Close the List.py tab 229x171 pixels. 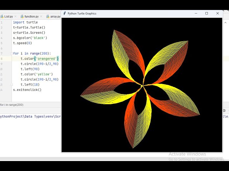click(x=15, y=16)
